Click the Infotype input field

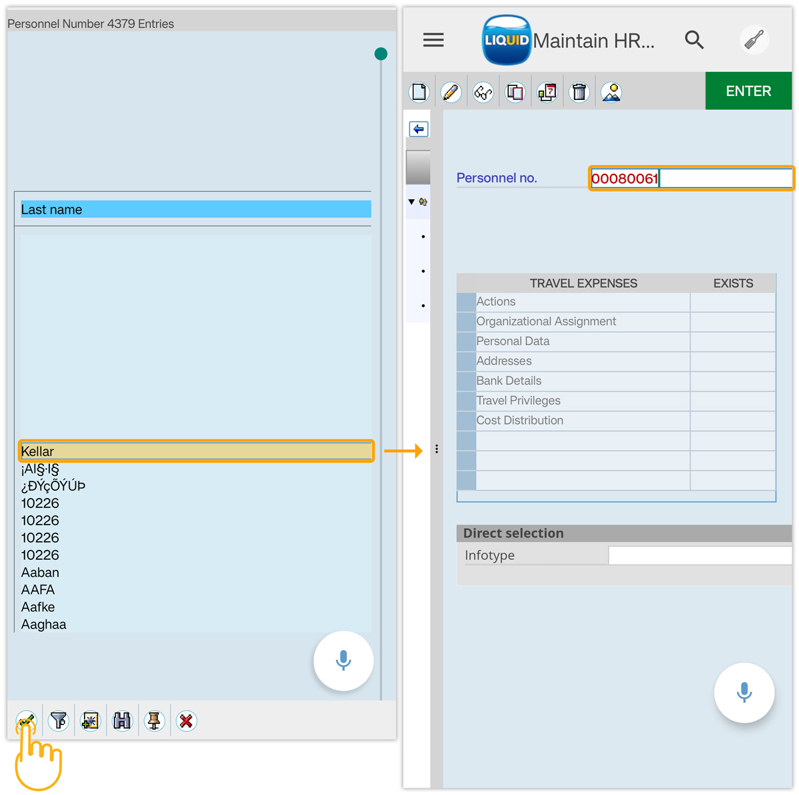click(700, 555)
